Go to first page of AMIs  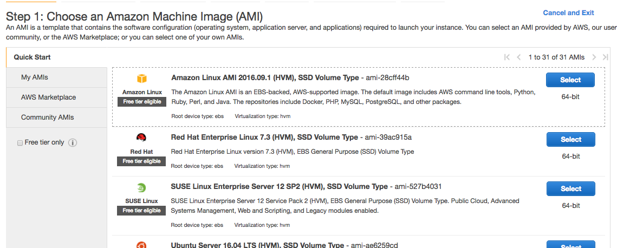tap(507, 57)
